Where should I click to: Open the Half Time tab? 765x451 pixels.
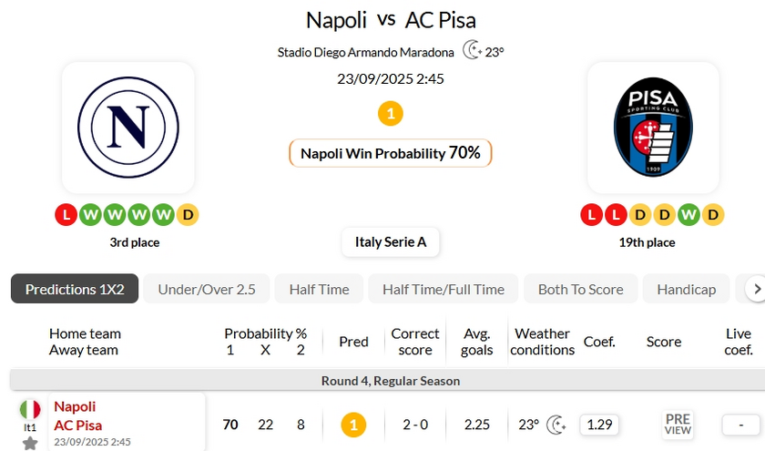click(319, 289)
